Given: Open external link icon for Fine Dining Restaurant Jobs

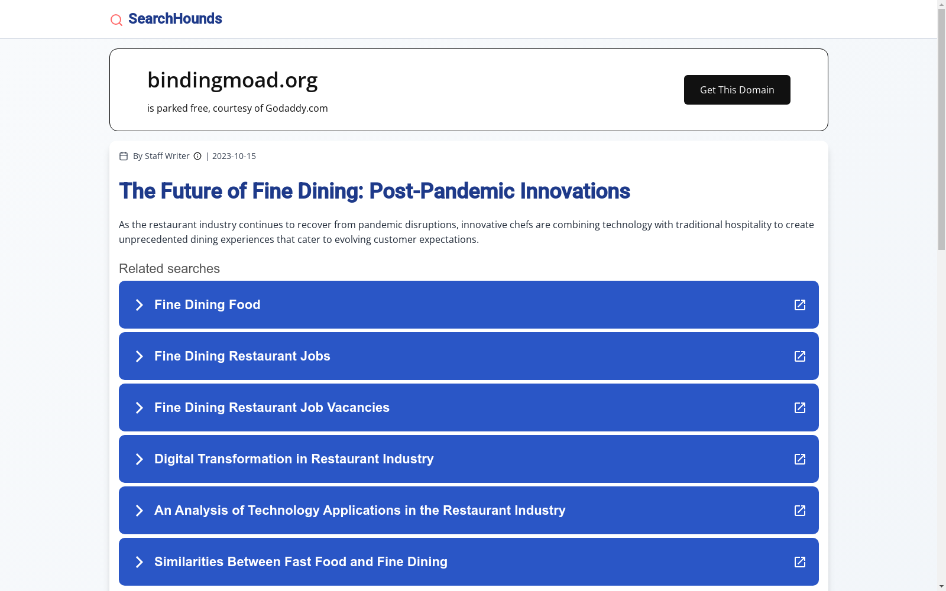Looking at the screenshot, I should click(800, 356).
